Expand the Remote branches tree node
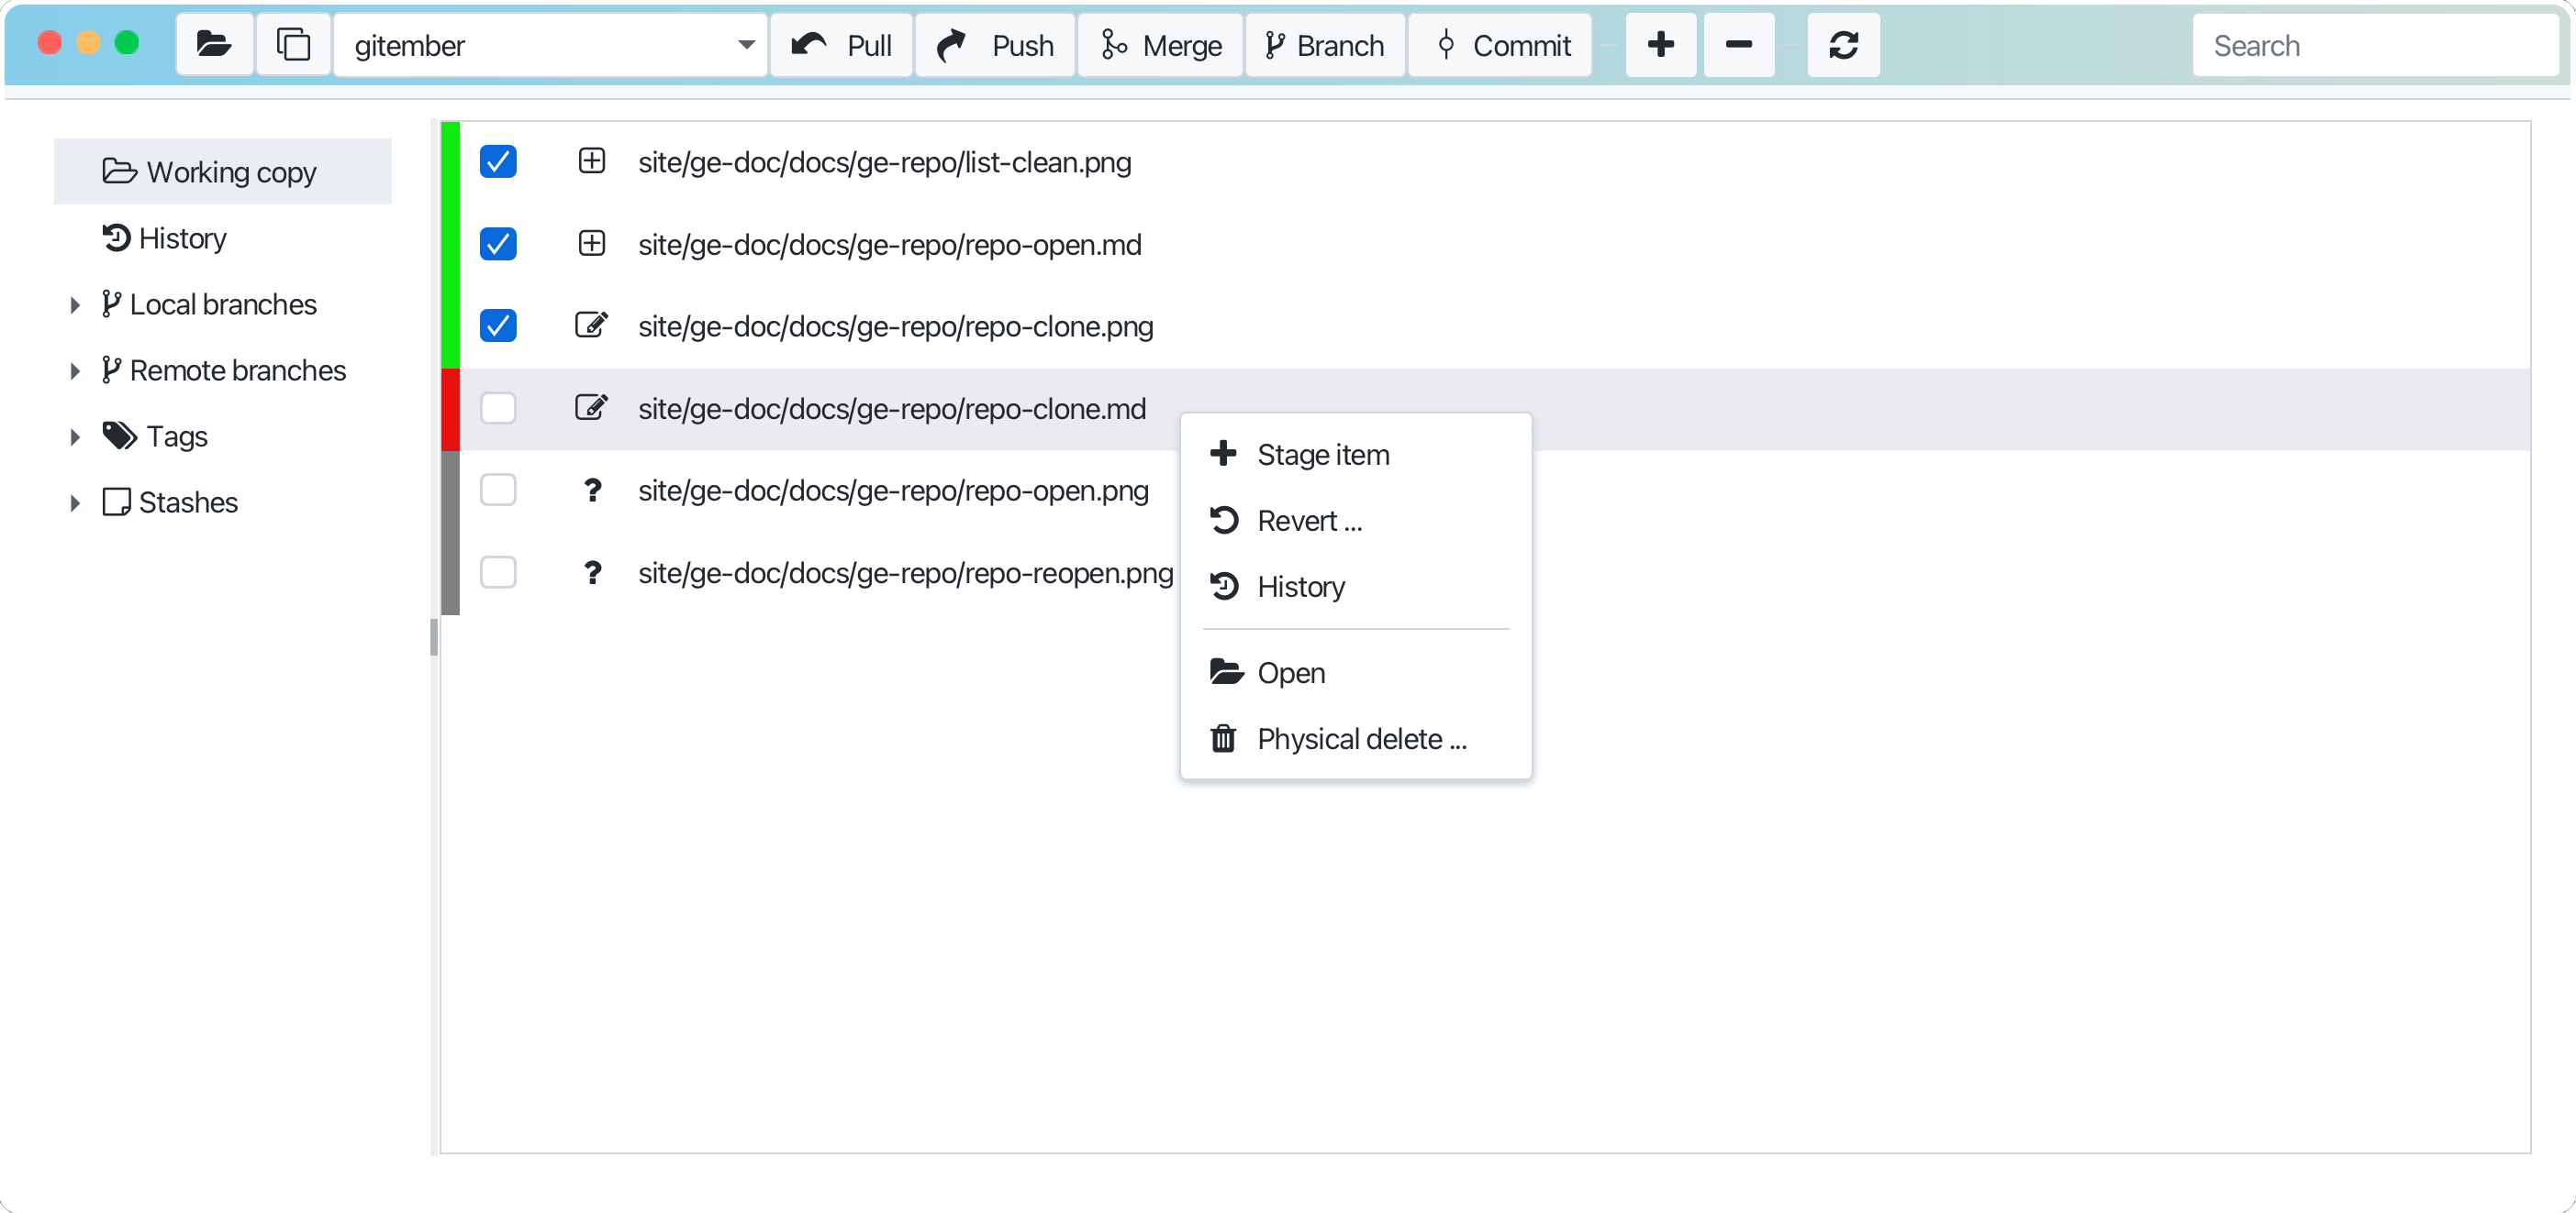2576x1213 pixels. 75,370
